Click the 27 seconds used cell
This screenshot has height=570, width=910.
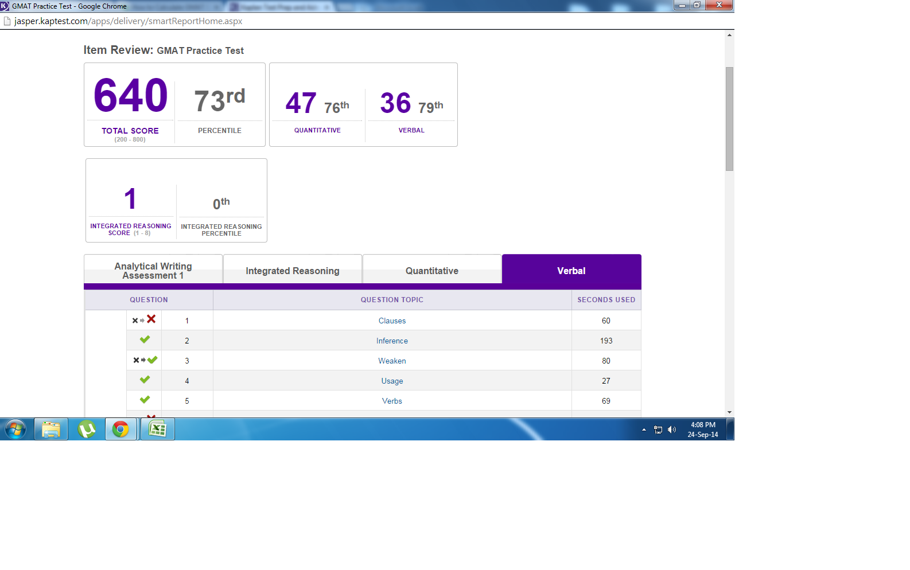click(x=606, y=381)
